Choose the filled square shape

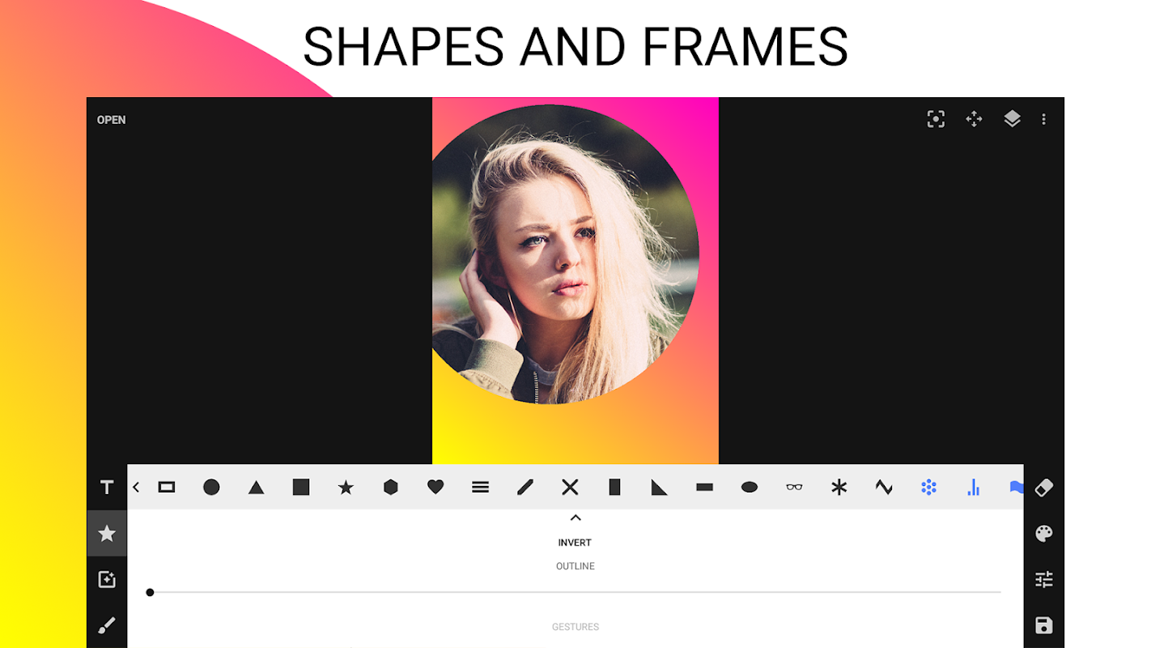[x=301, y=487]
